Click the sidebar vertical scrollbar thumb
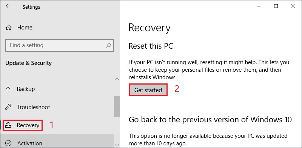The width and height of the screenshot is (302, 148). [x=117, y=106]
